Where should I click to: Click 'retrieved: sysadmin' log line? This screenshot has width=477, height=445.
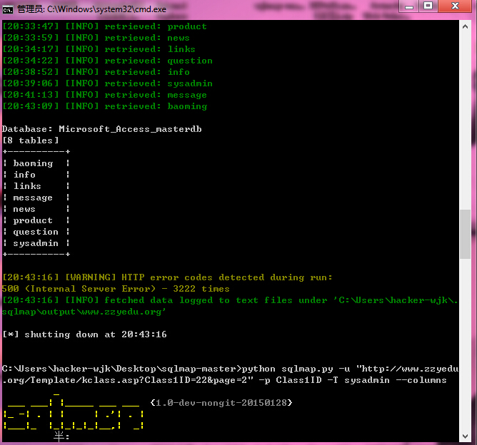pyautogui.click(x=107, y=83)
